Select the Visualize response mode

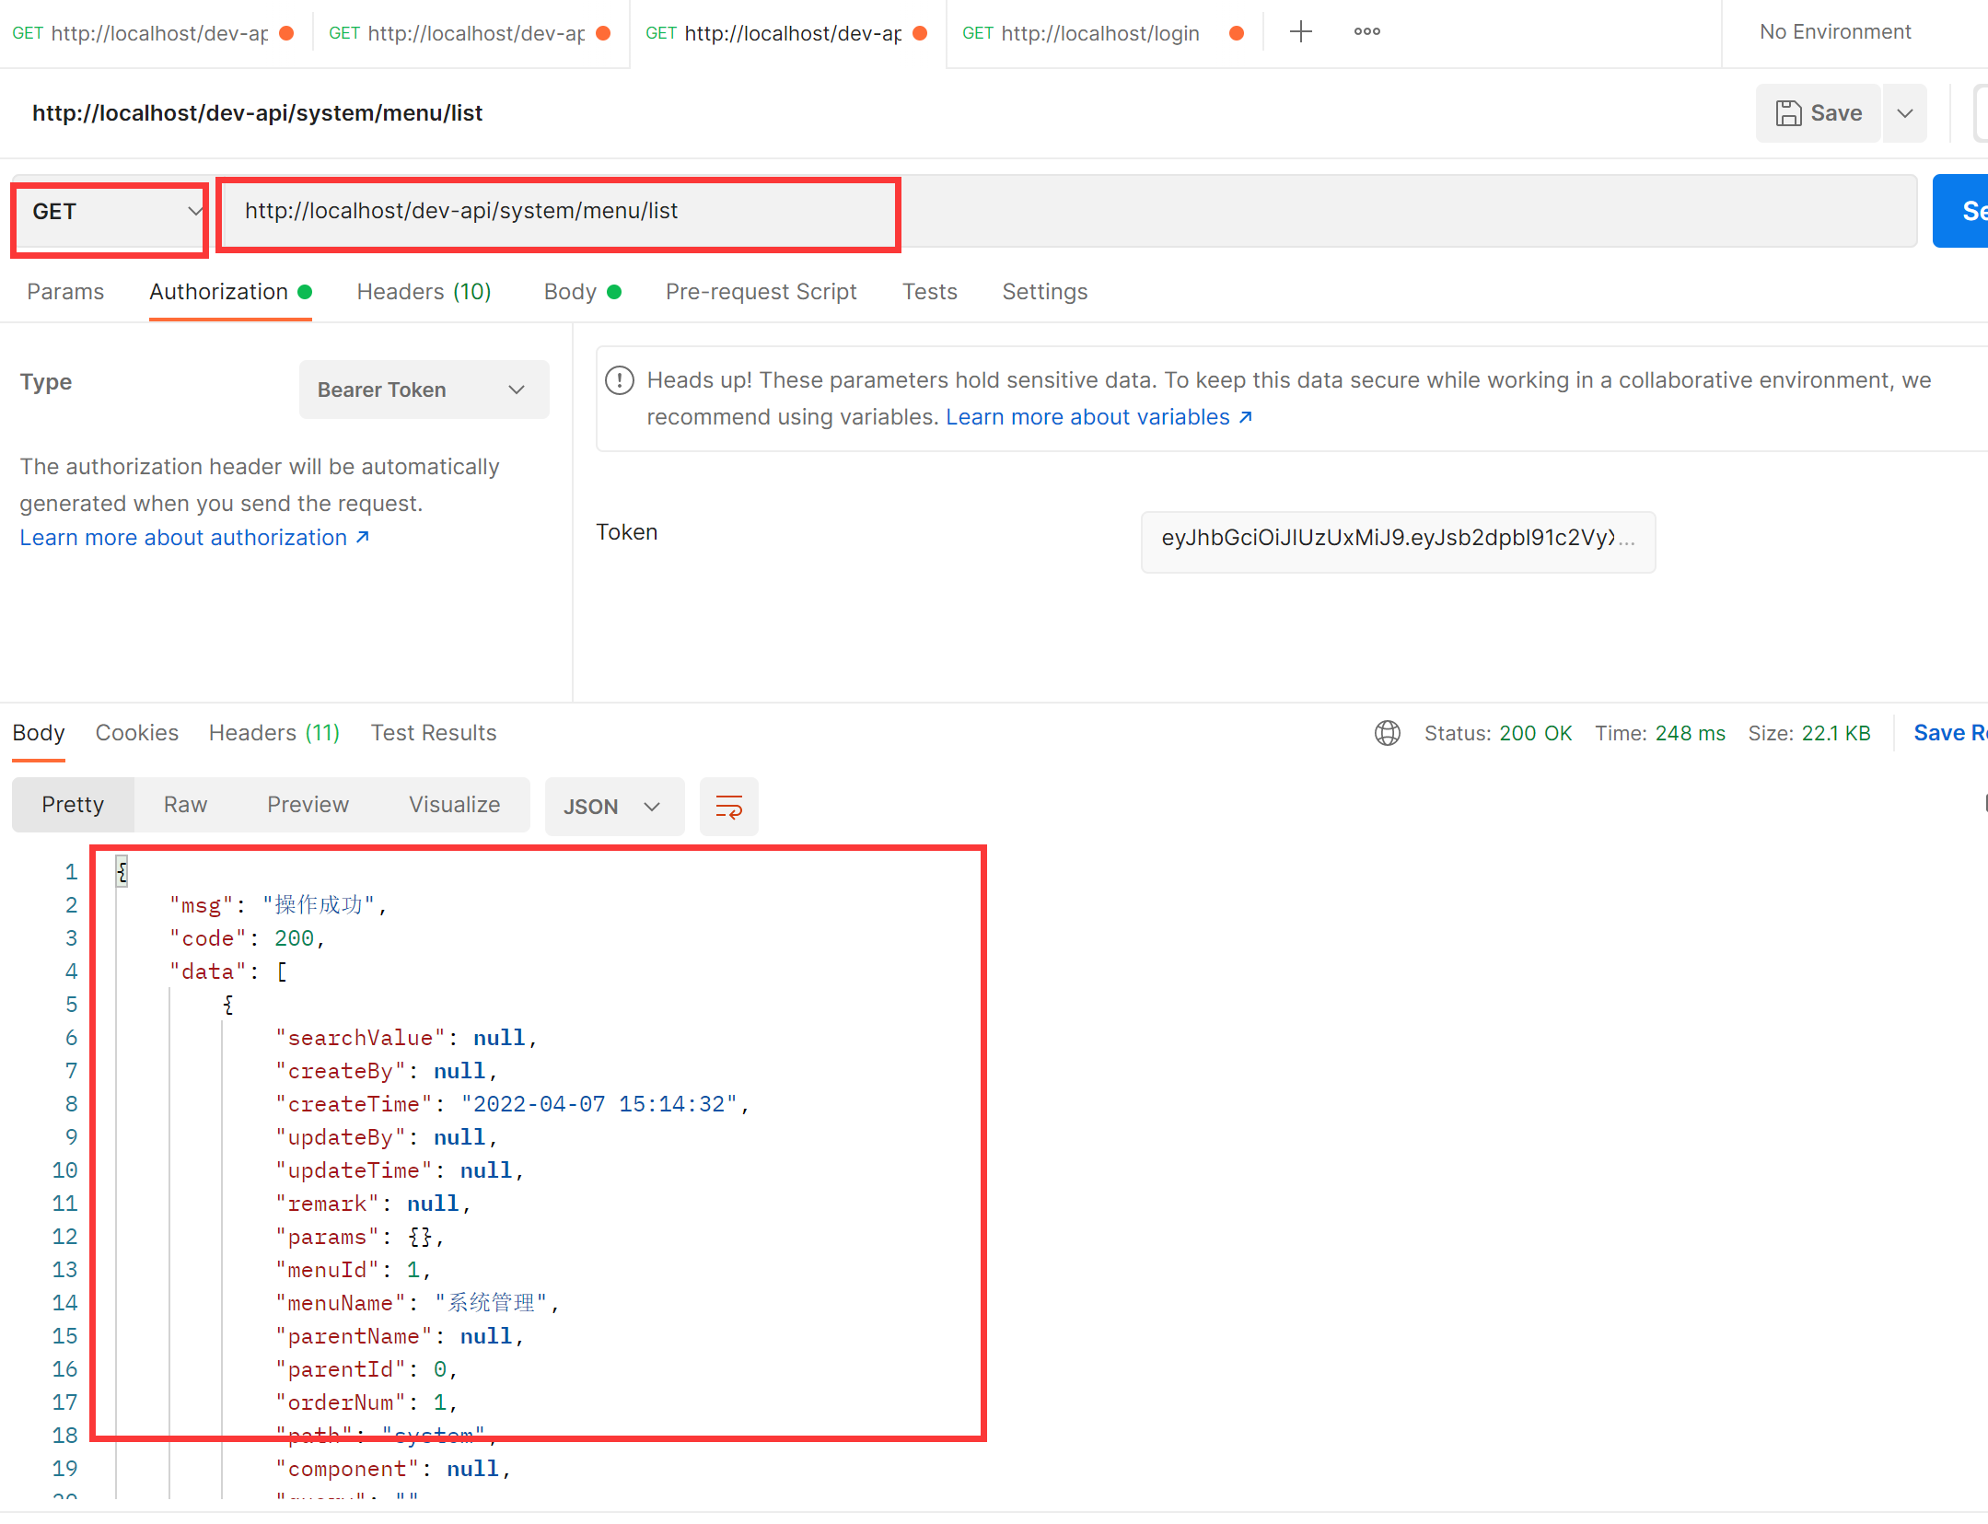point(454,804)
